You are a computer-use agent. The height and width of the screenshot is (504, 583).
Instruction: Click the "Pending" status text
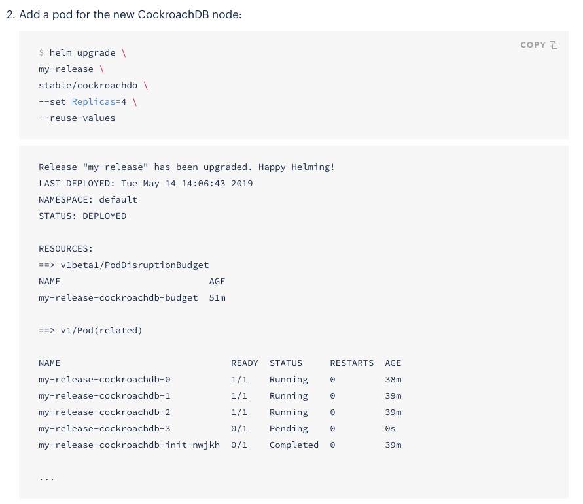289,429
